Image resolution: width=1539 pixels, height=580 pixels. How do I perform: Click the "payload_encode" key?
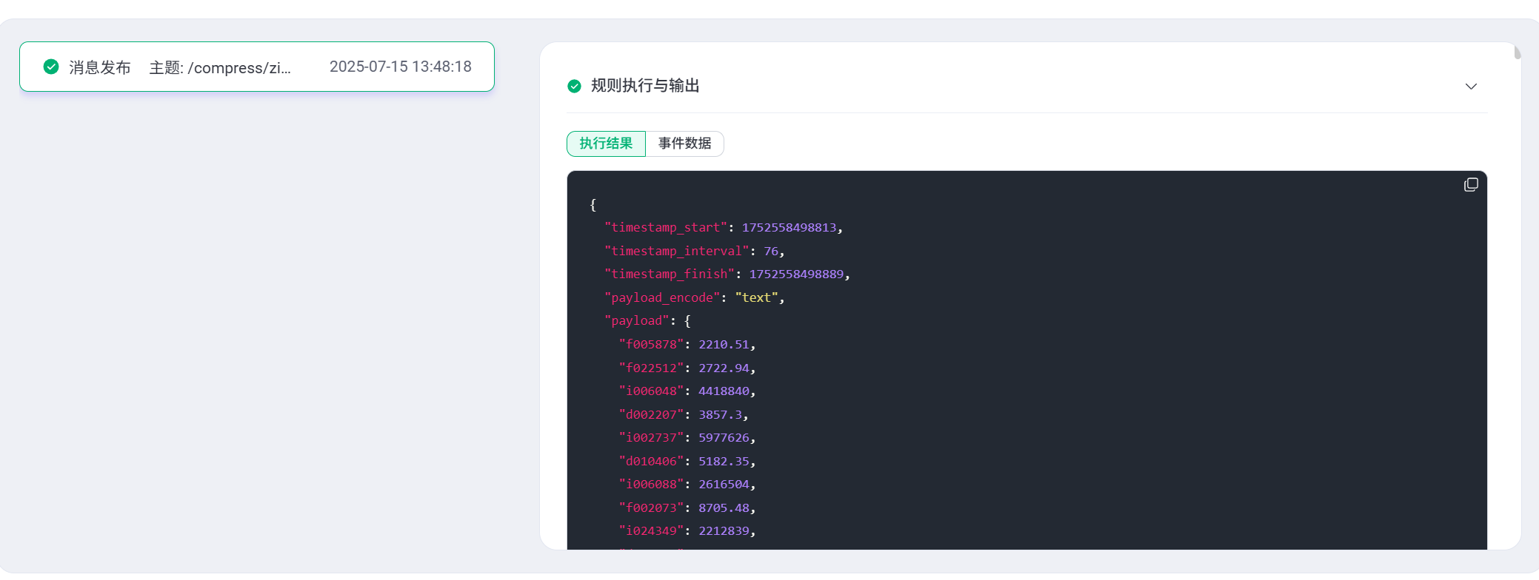click(x=662, y=298)
